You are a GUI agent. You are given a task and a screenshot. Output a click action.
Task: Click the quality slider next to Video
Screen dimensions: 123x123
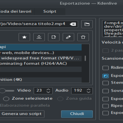pos(7,91)
